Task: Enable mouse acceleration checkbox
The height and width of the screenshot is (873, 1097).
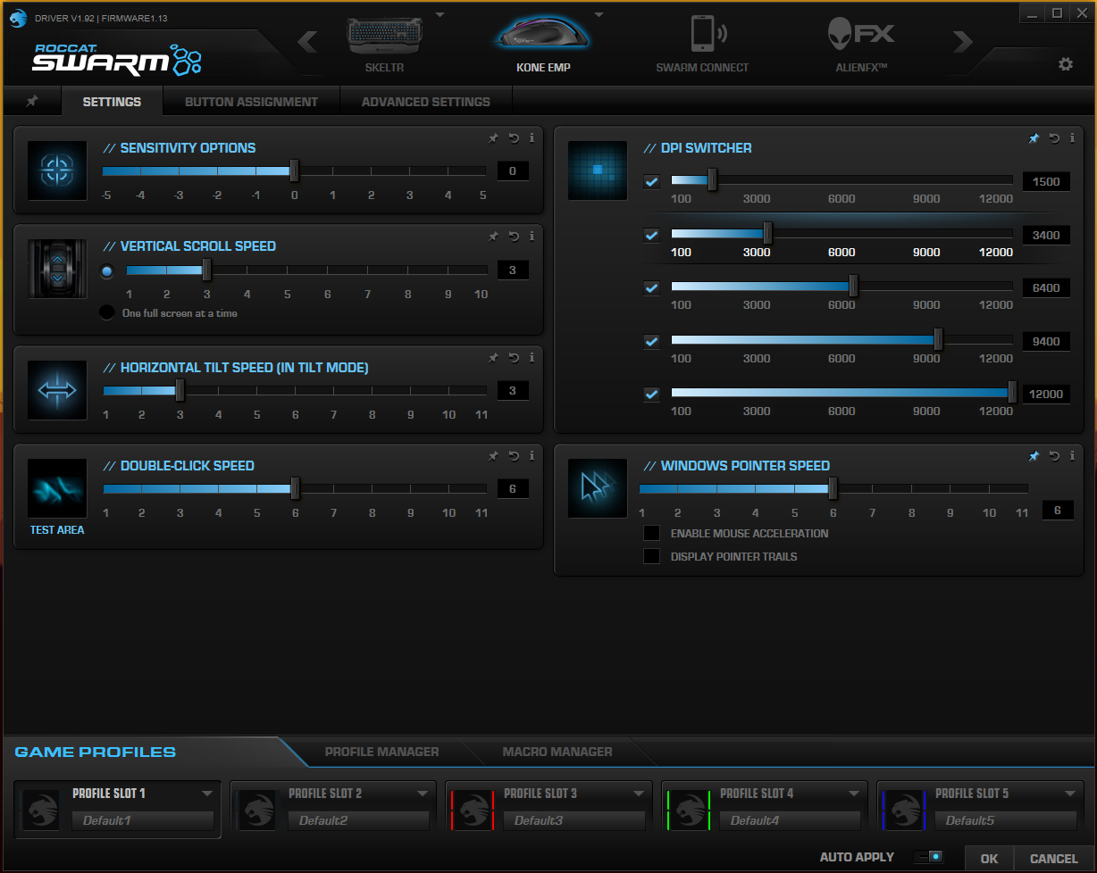Action: click(652, 533)
